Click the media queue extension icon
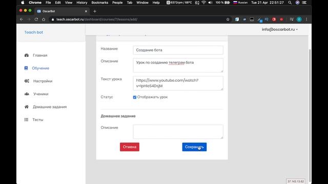Screen dimensions: 328x184 (x=292, y=19)
